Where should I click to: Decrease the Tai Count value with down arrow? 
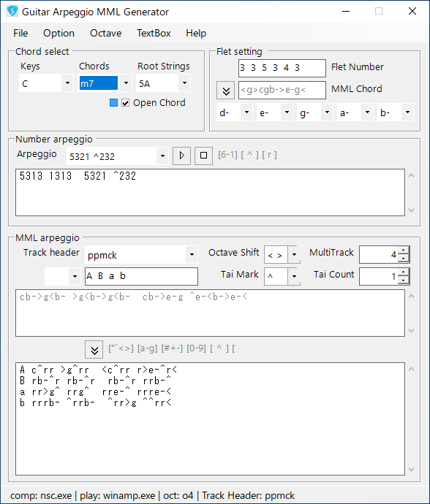click(404, 280)
